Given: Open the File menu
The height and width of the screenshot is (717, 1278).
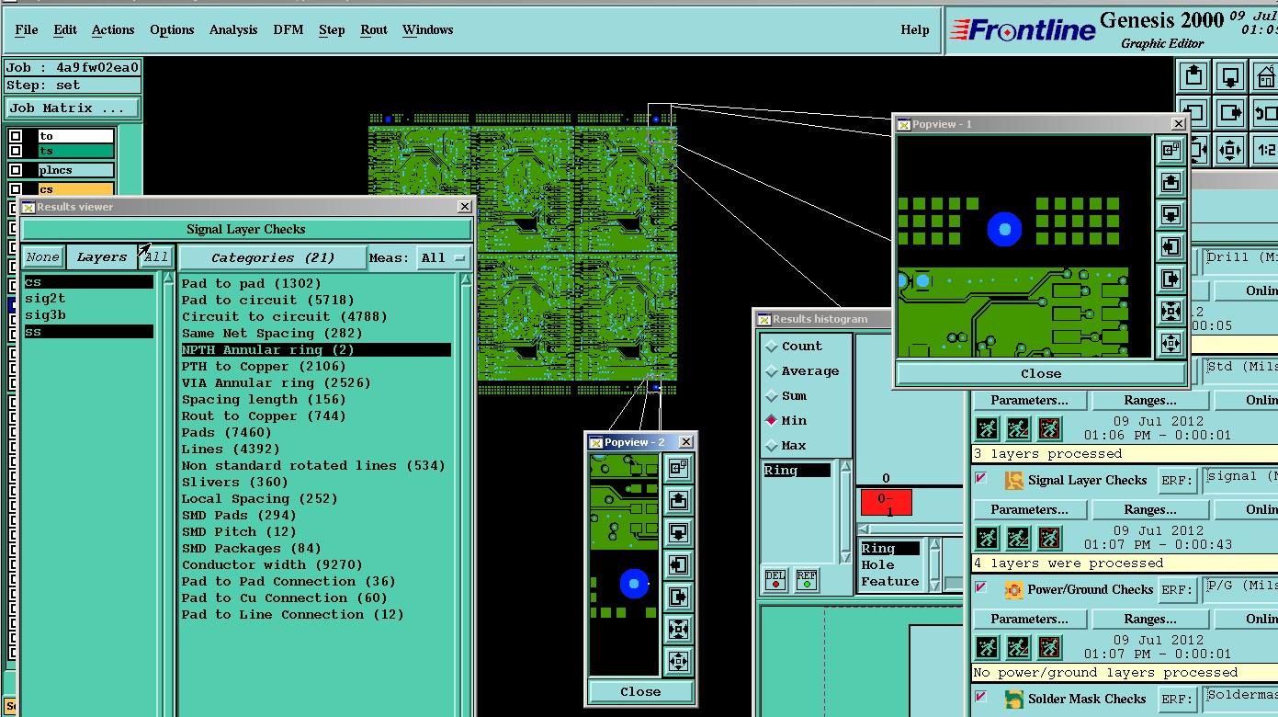Looking at the screenshot, I should (x=27, y=29).
